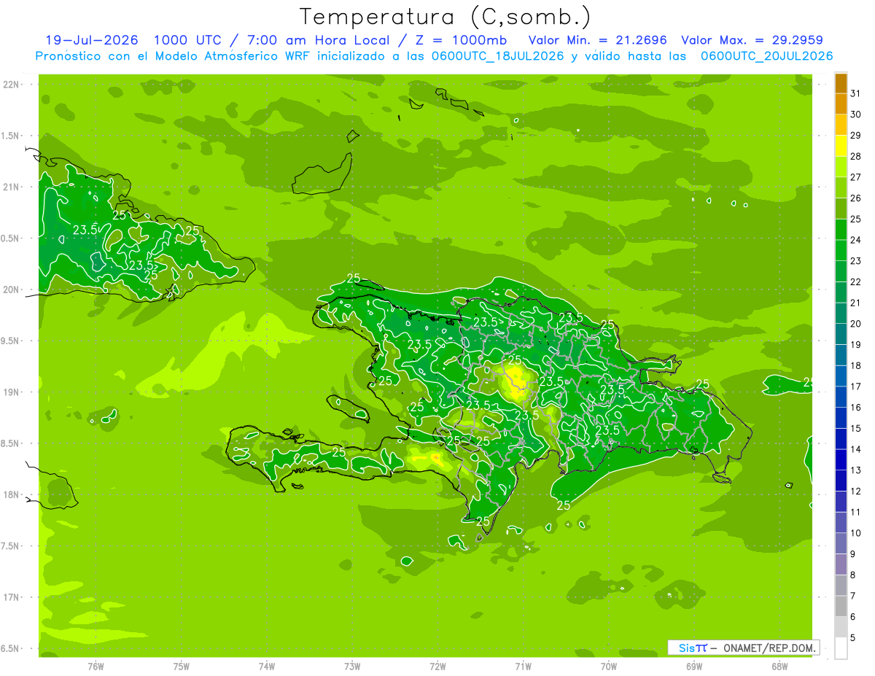This screenshot has width=875, height=676.
Task: Click the "8.5N" latitude label
Action: point(11,443)
